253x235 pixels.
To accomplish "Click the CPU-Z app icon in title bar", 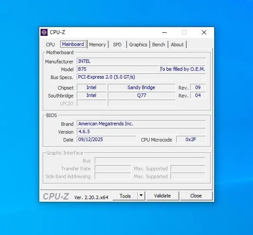I will click(44, 32).
